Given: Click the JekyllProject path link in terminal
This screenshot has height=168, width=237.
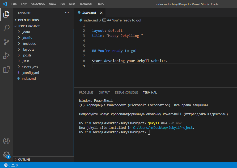Looking at the screenshot, I should 163,127.
